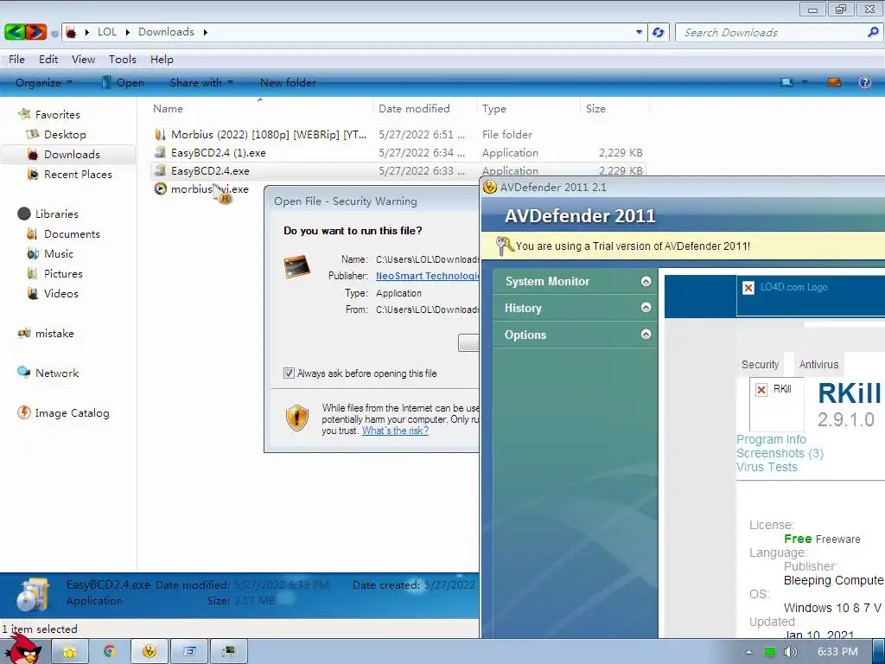
Task: Open the Screenshots (3) link
Action: pyautogui.click(x=780, y=453)
